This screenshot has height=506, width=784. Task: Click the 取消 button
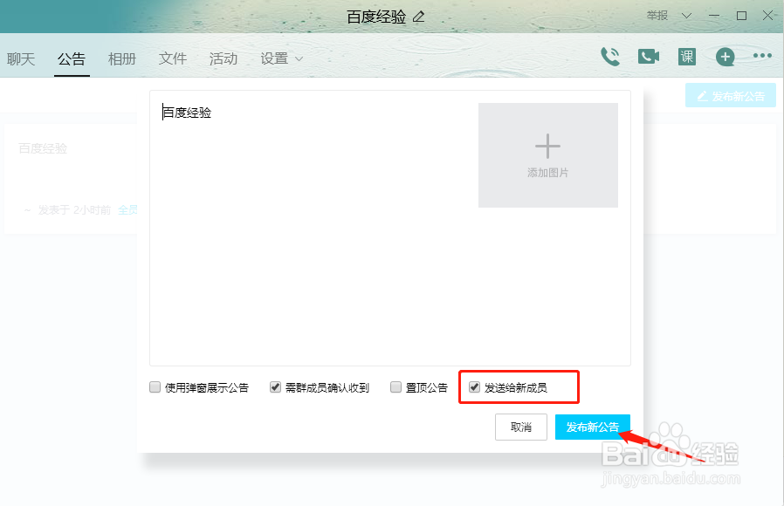coord(521,427)
